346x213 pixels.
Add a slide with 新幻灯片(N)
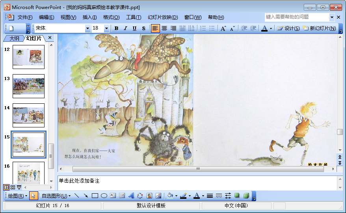pyautogui.click(x=319, y=28)
